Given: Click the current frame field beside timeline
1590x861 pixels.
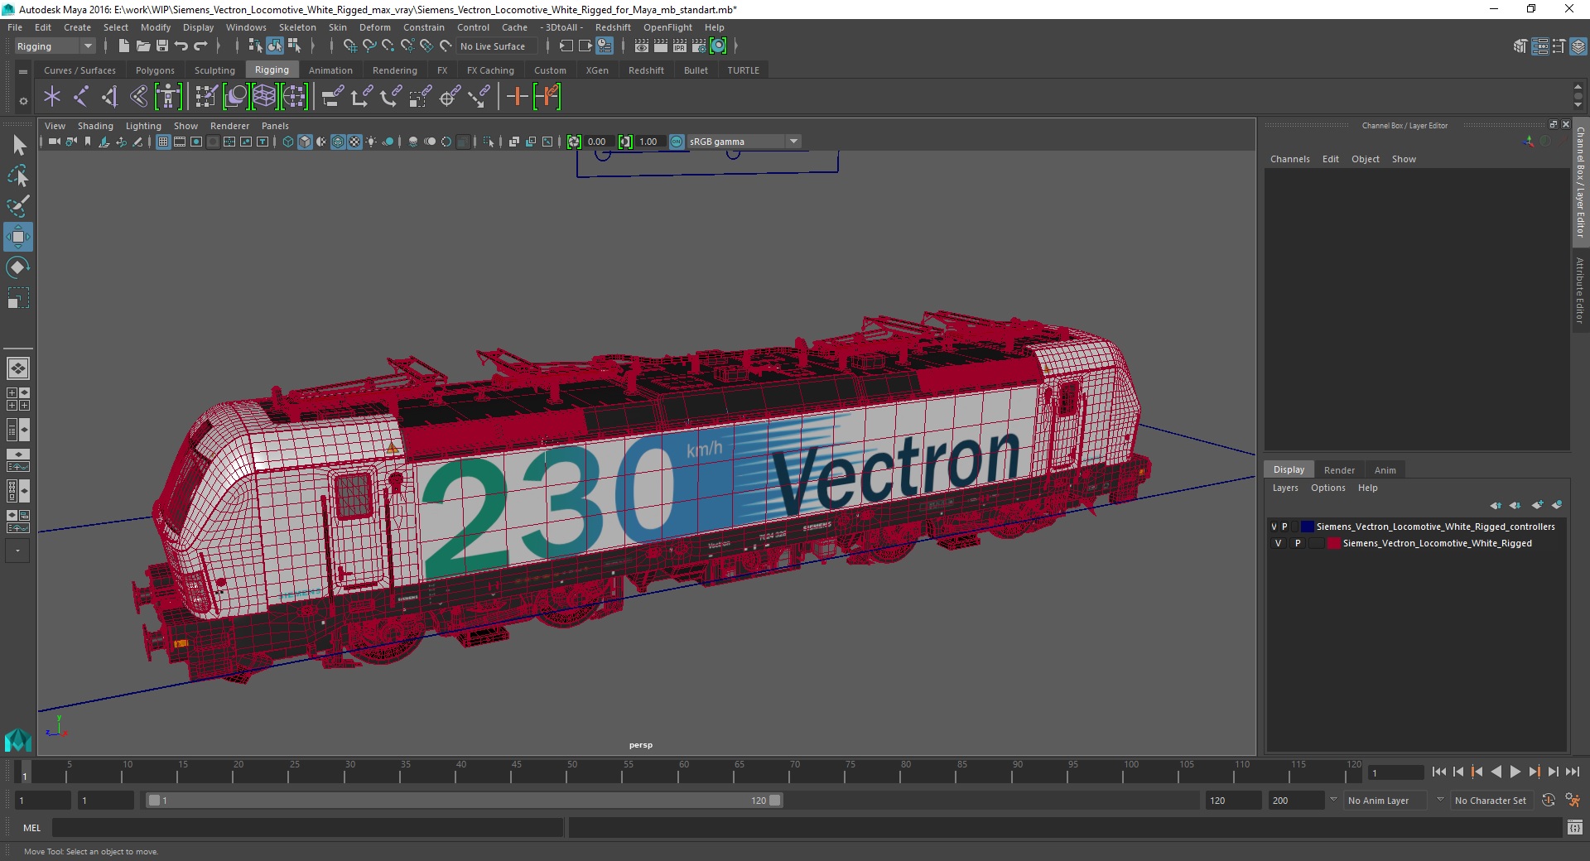Looking at the screenshot, I should [1395, 772].
